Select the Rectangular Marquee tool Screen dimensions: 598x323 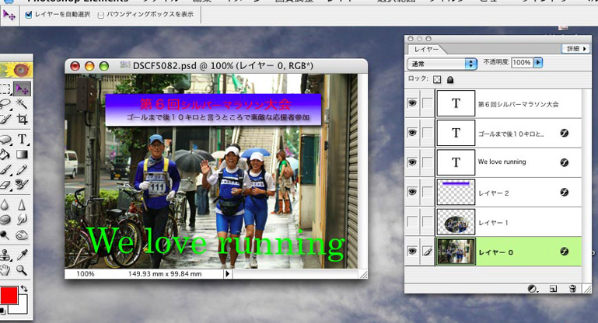[5, 89]
